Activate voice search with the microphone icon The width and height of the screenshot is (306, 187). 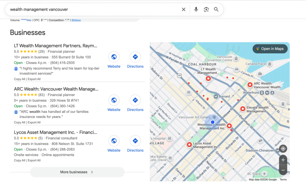click(x=196, y=9)
